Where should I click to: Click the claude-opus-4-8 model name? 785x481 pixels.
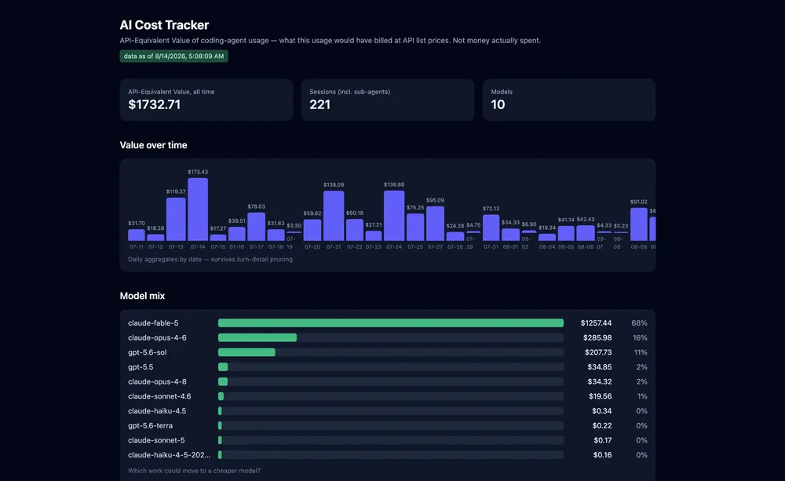point(157,381)
